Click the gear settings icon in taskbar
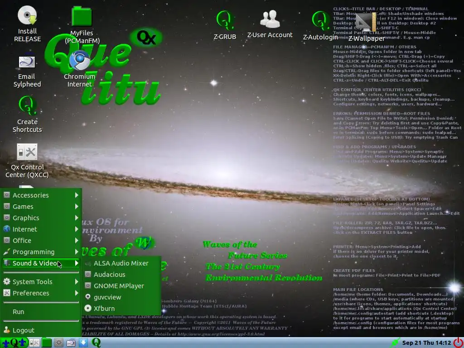Viewport: 464px width, 348px height. pos(58,343)
